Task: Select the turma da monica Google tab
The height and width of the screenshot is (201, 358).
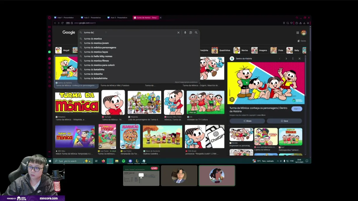Action: tap(146, 18)
